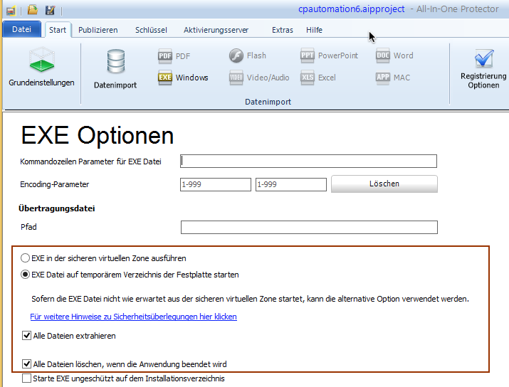
Task: Click the Löschen button
Action: pyautogui.click(x=384, y=184)
